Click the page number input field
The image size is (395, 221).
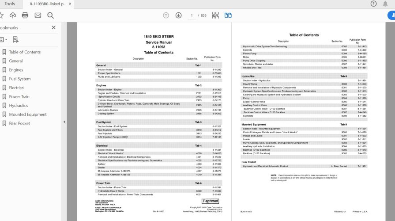click(192, 15)
